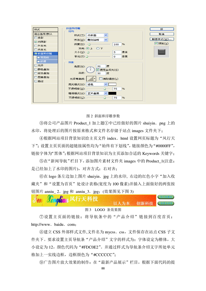Toggle the 斜面和浮雕 bevel and emboss checkbox
Screen dimensions: 206x291
(36, 53)
